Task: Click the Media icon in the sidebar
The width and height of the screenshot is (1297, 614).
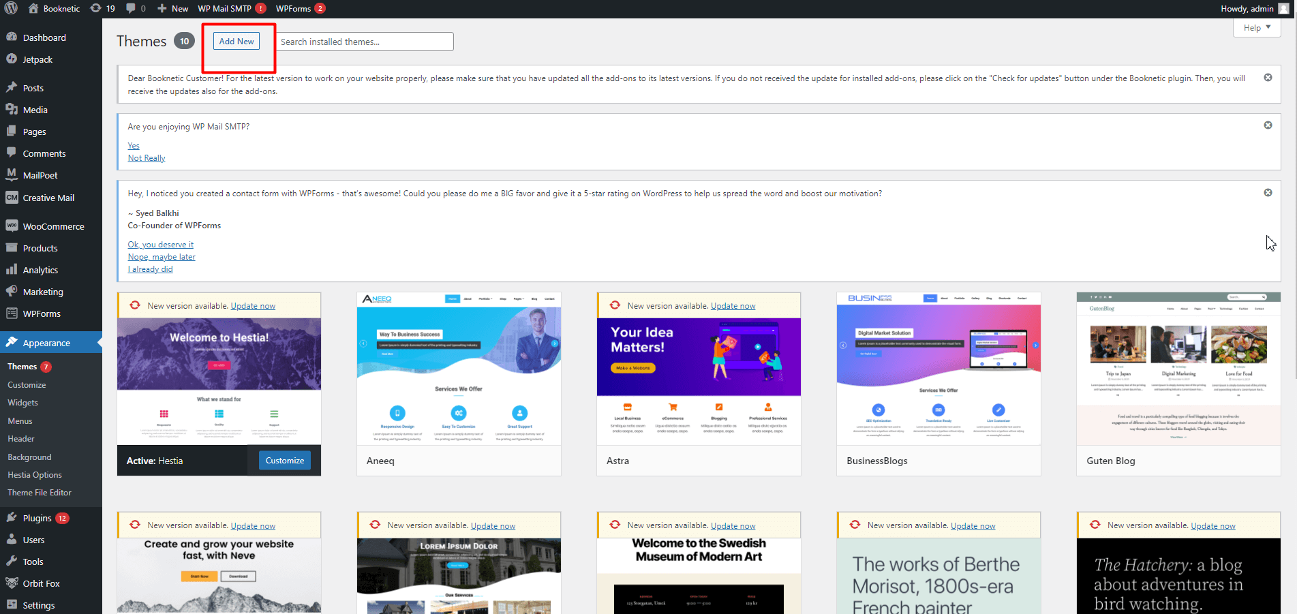Action: tap(12, 109)
